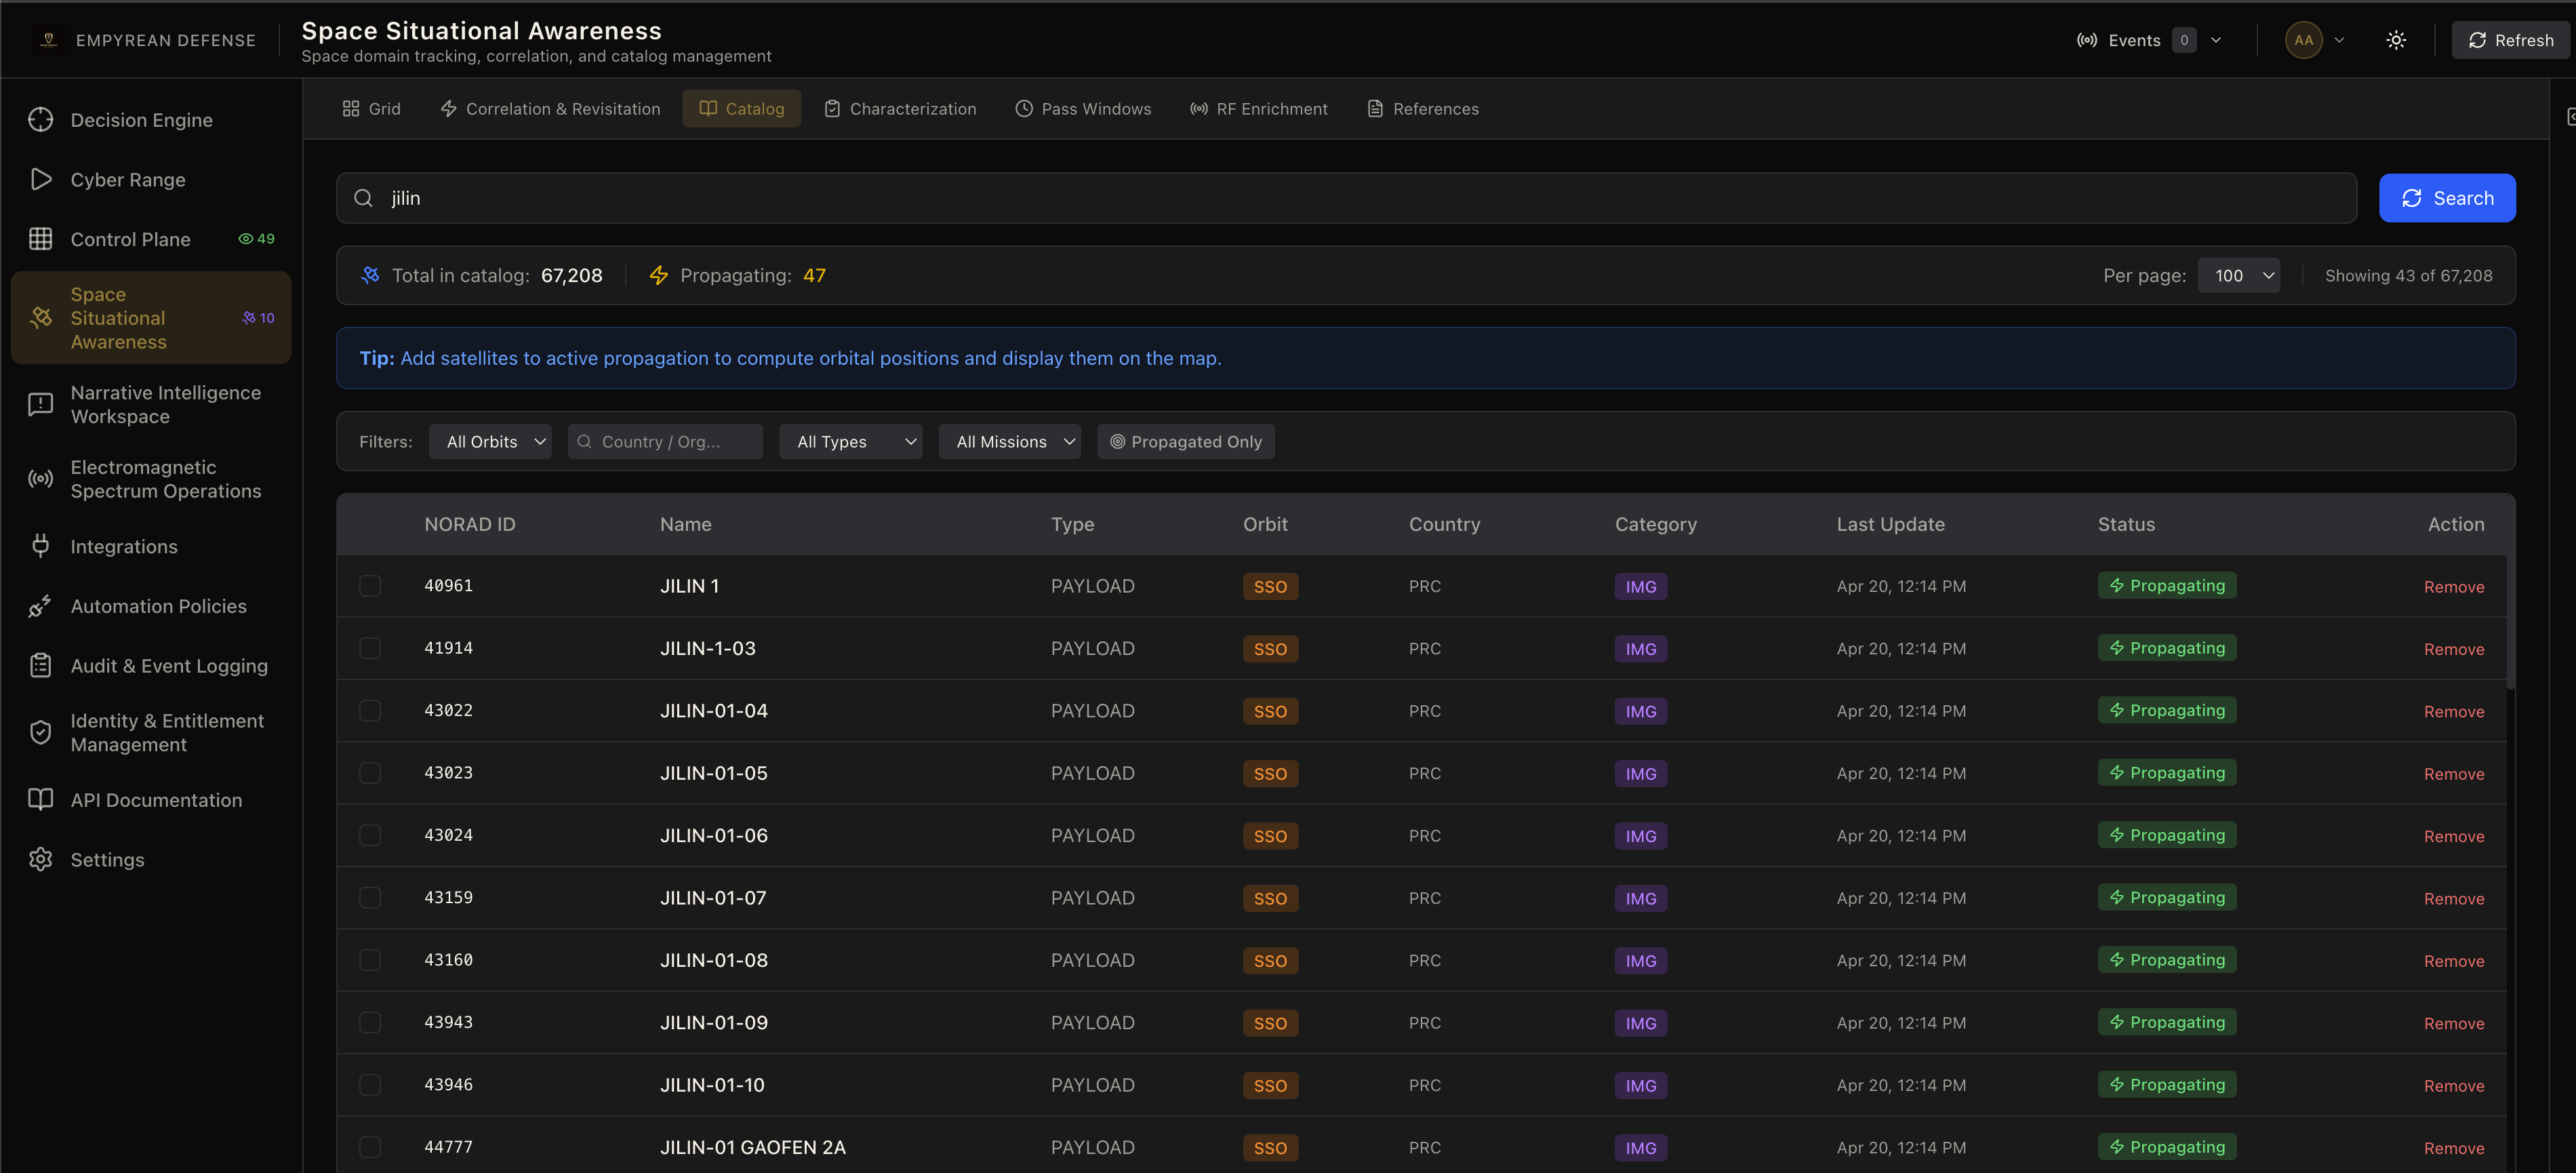Switch to Pass Windows tab

click(x=1083, y=109)
